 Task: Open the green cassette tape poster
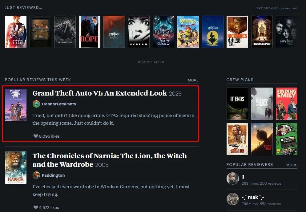(287, 139)
